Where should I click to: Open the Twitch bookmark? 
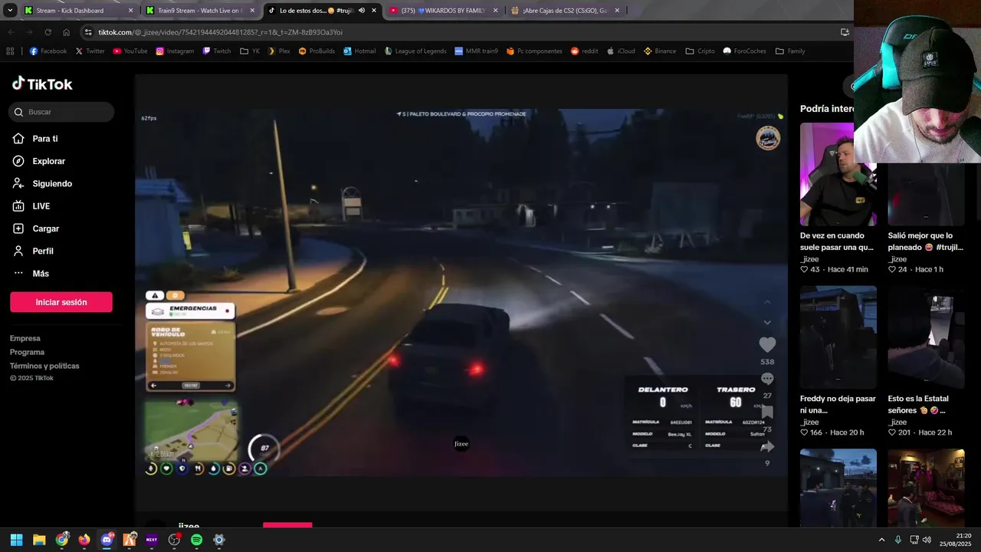(217, 51)
